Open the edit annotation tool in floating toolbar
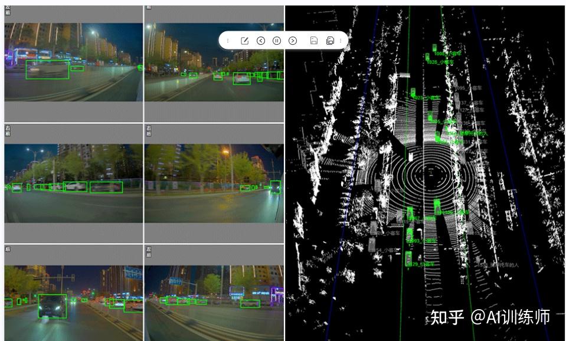The height and width of the screenshot is (341, 566). (244, 41)
